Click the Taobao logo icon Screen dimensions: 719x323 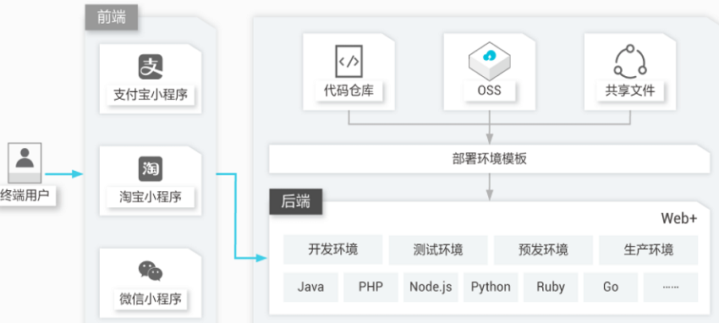point(151,168)
